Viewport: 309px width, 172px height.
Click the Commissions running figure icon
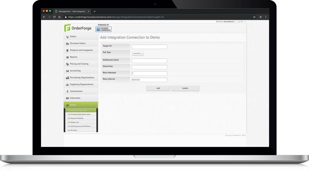click(x=67, y=91)
